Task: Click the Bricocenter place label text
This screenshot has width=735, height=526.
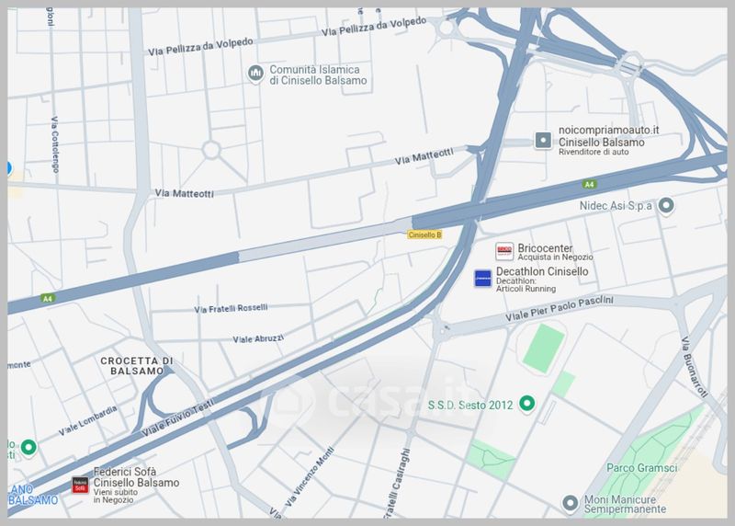Action: pos(545,247)
